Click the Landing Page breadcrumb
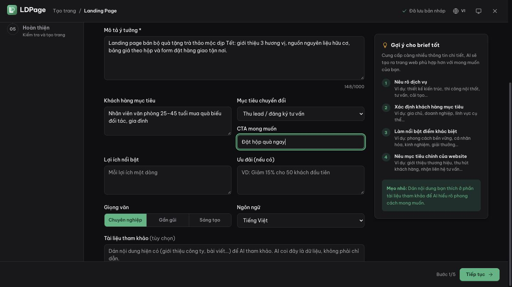 point(100,11)
